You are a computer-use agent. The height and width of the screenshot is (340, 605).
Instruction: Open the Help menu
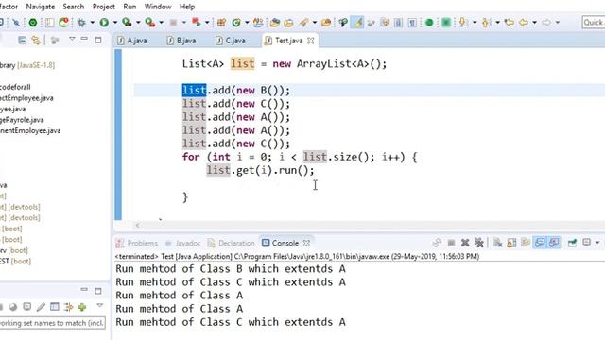point(187,7)
